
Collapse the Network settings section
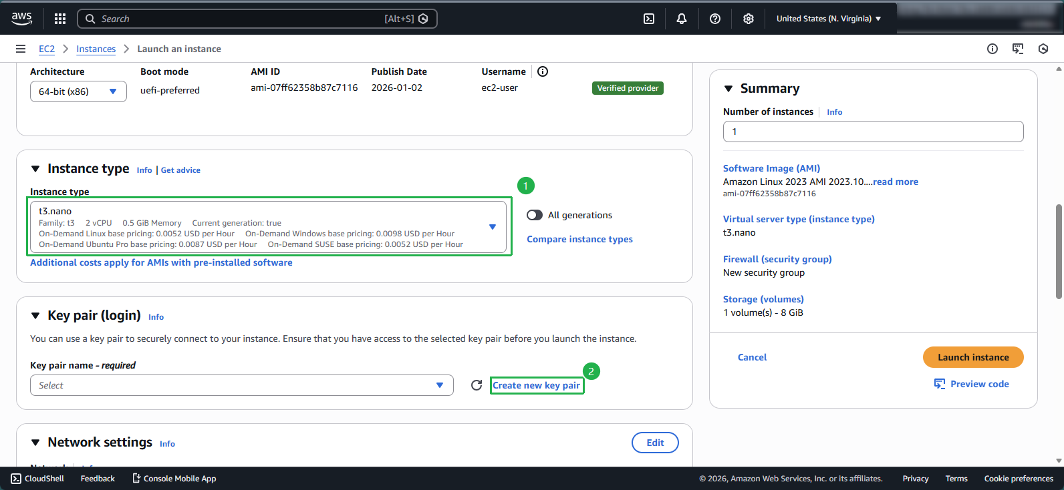pos(36,443)
